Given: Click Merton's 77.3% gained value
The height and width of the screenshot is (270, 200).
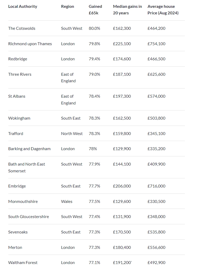Looking at the screenshot, I should [94, 248].
